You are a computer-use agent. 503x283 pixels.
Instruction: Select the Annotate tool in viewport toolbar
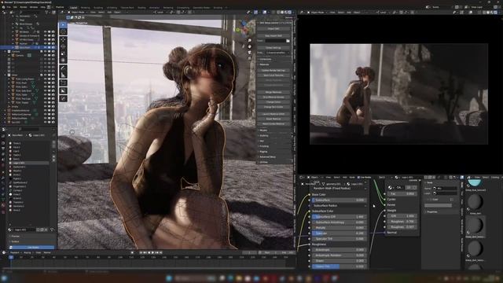pos(63,68)
